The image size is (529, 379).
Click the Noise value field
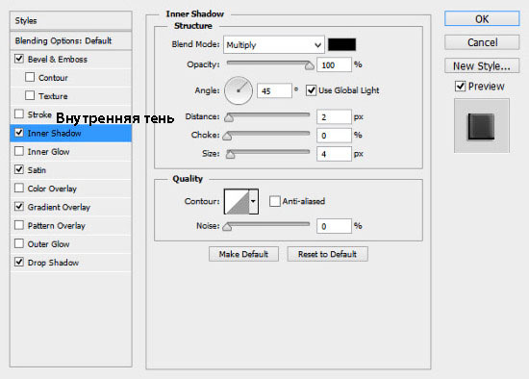[x=334, y=226]
